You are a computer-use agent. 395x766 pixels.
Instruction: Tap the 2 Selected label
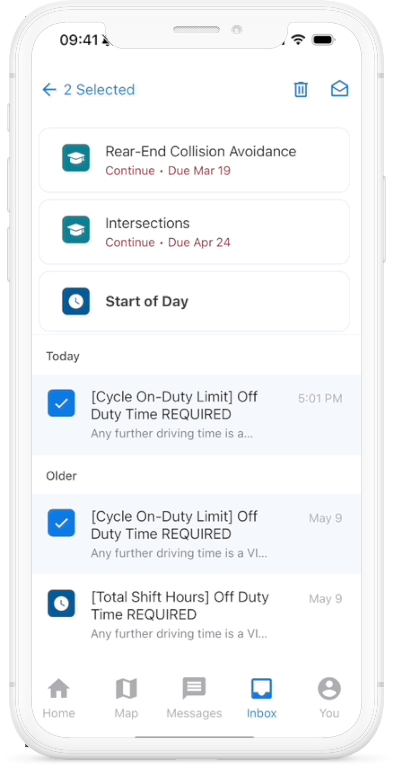coord(99,89)
